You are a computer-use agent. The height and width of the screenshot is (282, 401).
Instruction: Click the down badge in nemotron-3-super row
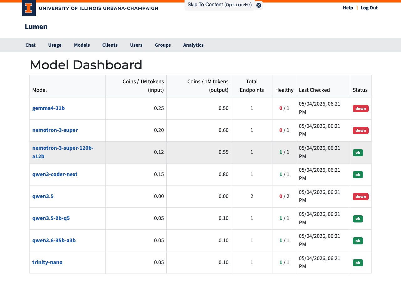tap(361, 130)
